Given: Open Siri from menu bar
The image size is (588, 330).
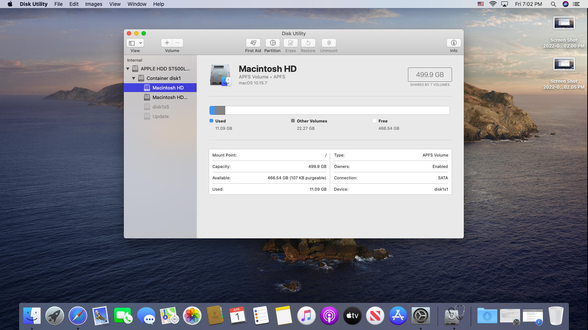Looking at the screenshot, I should 566,4.
